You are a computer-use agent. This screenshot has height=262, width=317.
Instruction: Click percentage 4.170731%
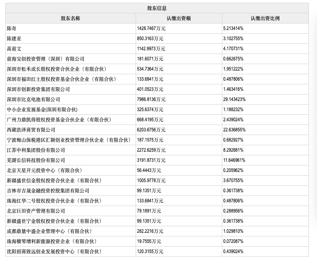[233, 49]
